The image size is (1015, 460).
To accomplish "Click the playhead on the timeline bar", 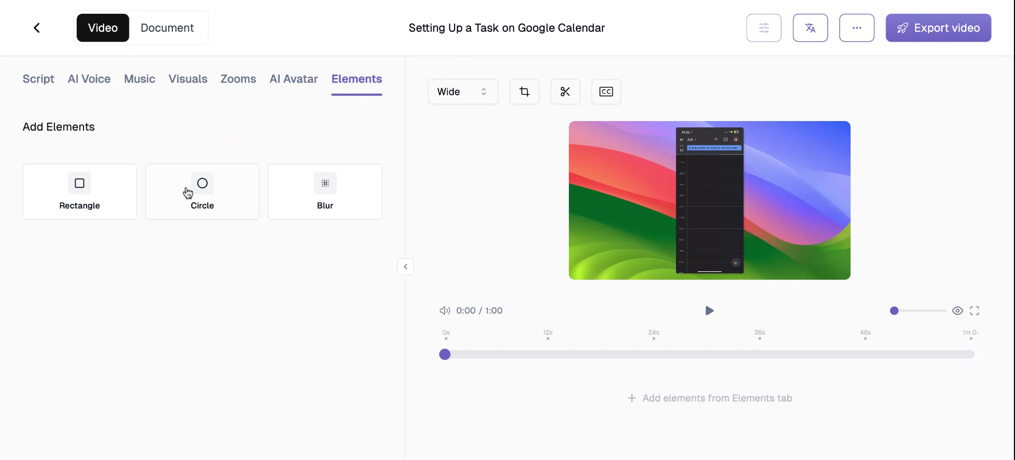I will point(445,354).
